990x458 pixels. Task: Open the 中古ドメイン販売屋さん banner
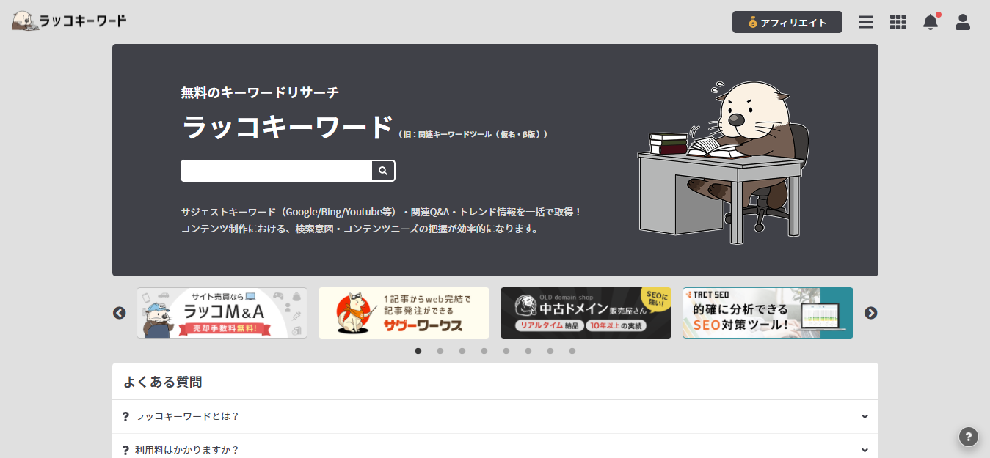pyautogui.click(x=586, y=313)
